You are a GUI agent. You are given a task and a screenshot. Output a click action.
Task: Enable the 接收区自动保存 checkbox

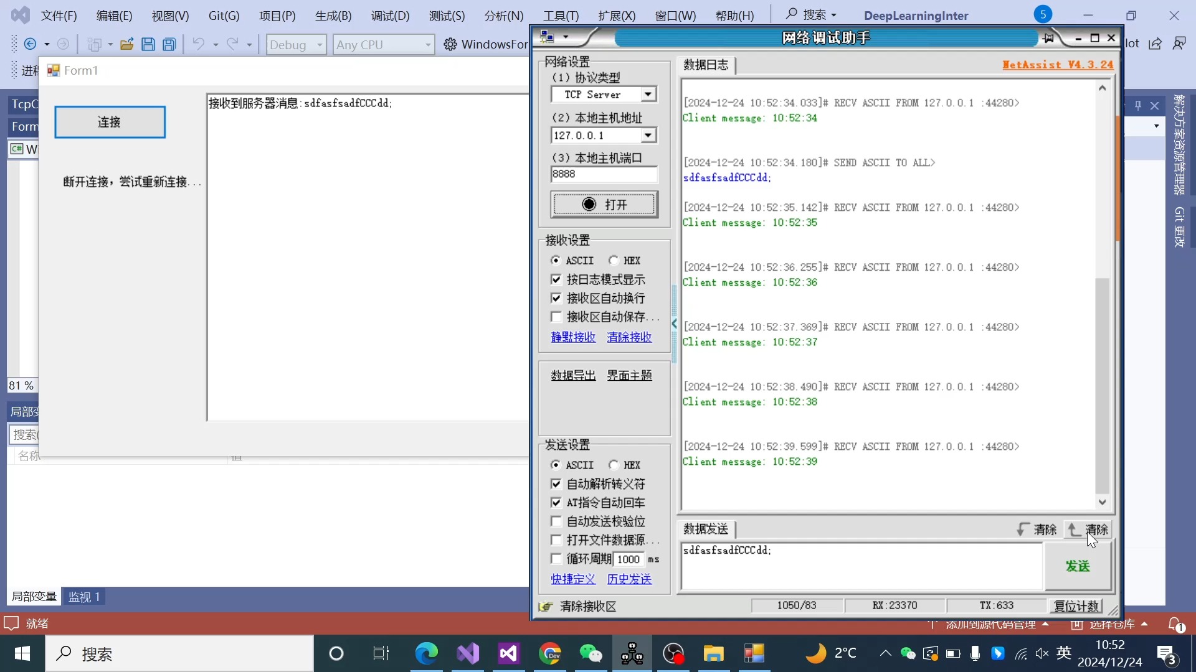pyautogui.click(x=556, y=317)
